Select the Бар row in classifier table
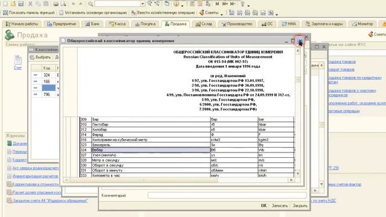386x217 pixels. 186,119
